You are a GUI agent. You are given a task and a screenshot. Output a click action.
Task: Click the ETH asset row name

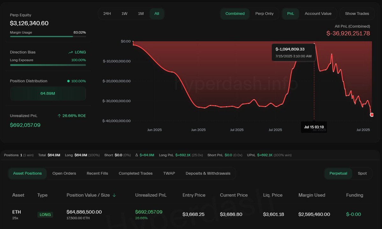(17, 212)
